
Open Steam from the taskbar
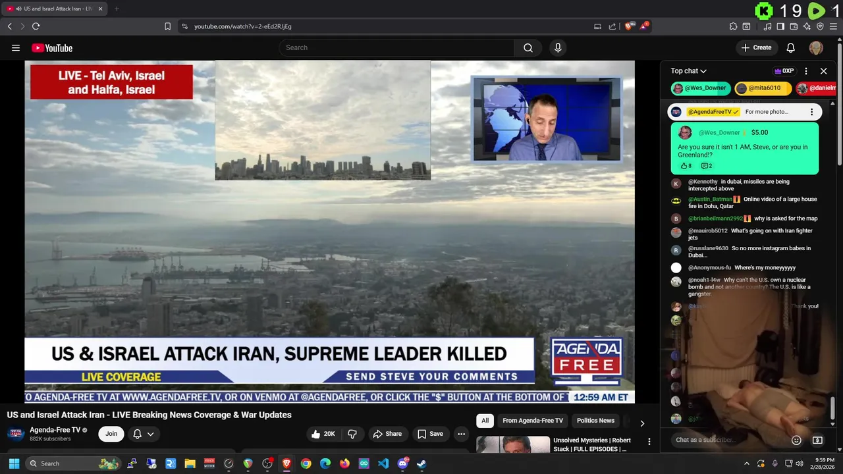421,463
